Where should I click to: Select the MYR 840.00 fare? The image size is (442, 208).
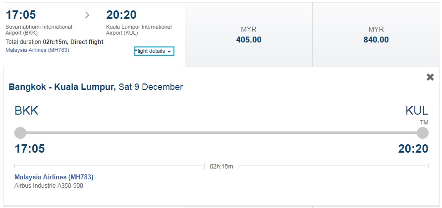376,35
